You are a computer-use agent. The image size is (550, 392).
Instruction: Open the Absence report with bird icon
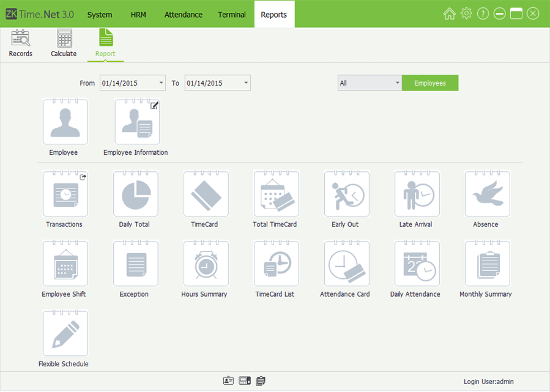487,194
